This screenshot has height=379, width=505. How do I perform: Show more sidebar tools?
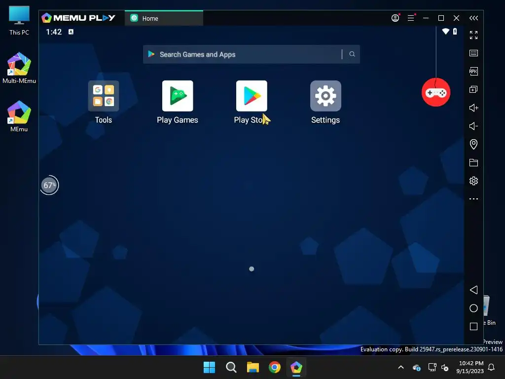[x=473, y=199]
